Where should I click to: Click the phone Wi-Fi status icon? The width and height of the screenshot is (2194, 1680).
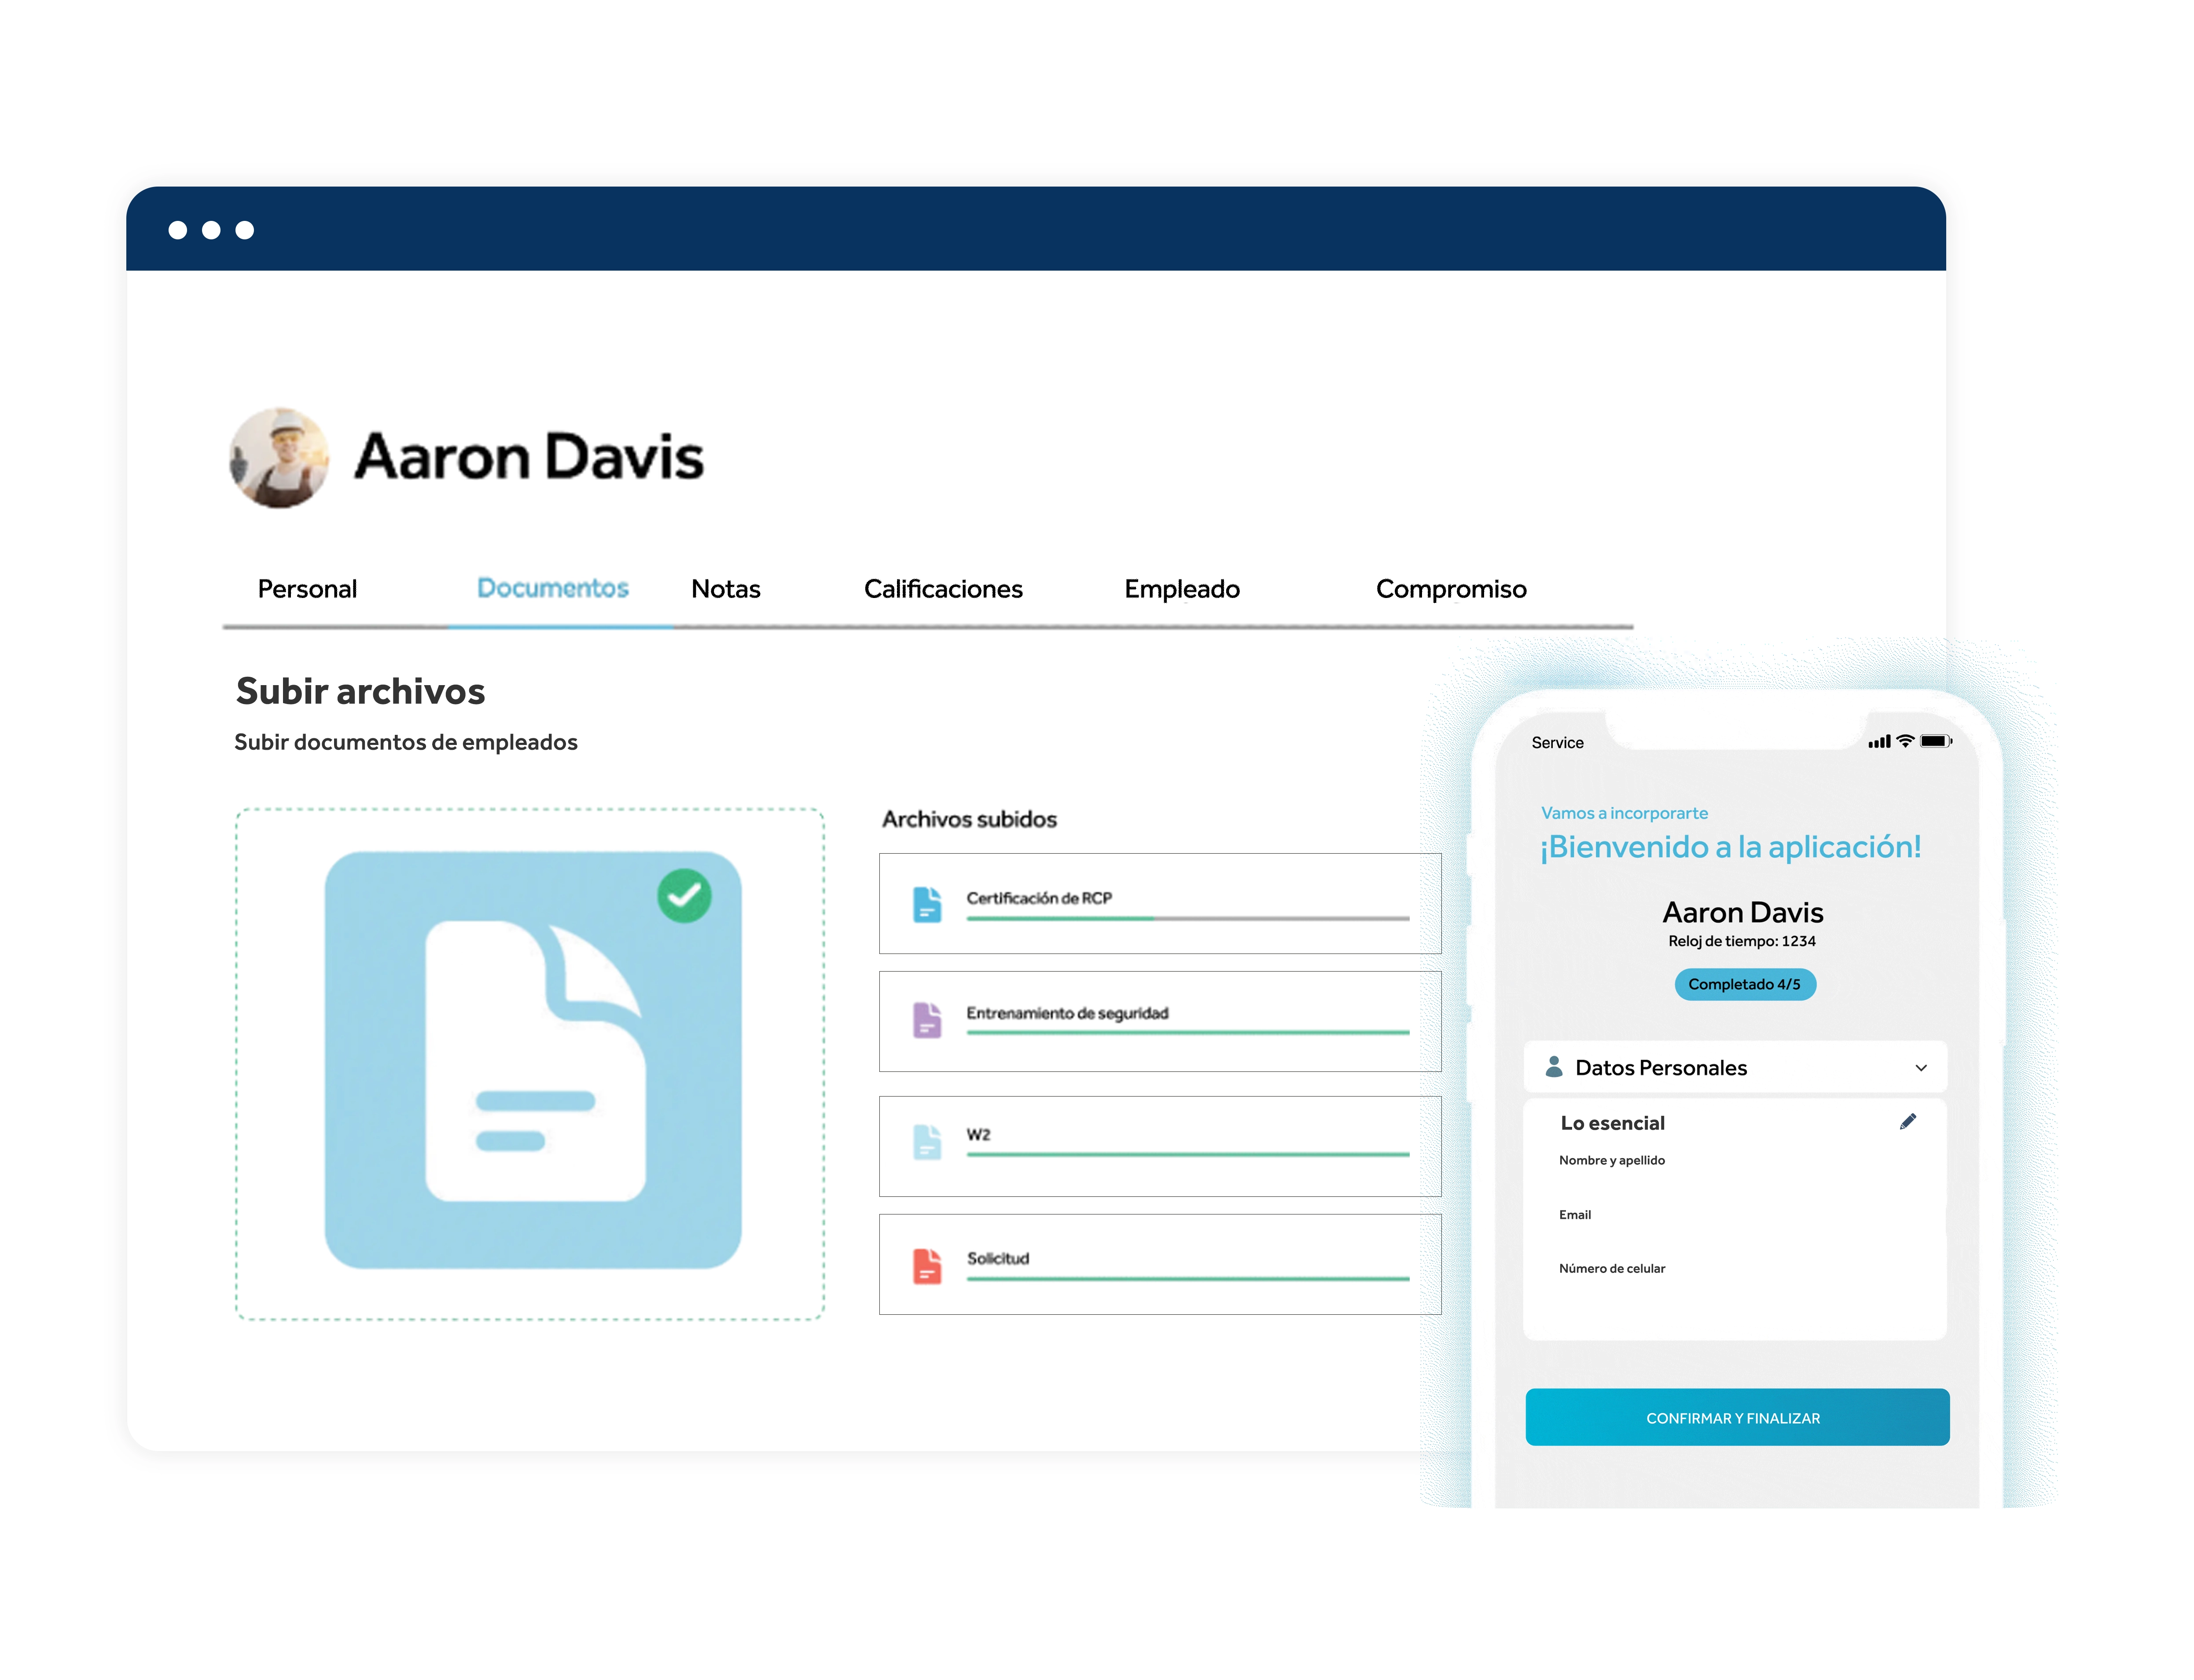1904,741
